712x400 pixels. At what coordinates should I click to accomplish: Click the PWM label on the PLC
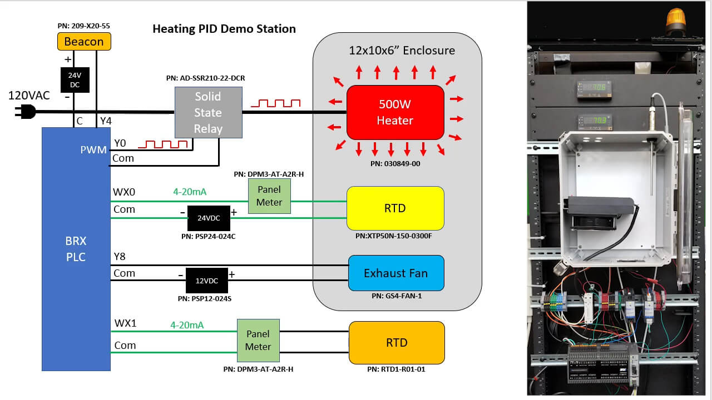coord(93,149)
